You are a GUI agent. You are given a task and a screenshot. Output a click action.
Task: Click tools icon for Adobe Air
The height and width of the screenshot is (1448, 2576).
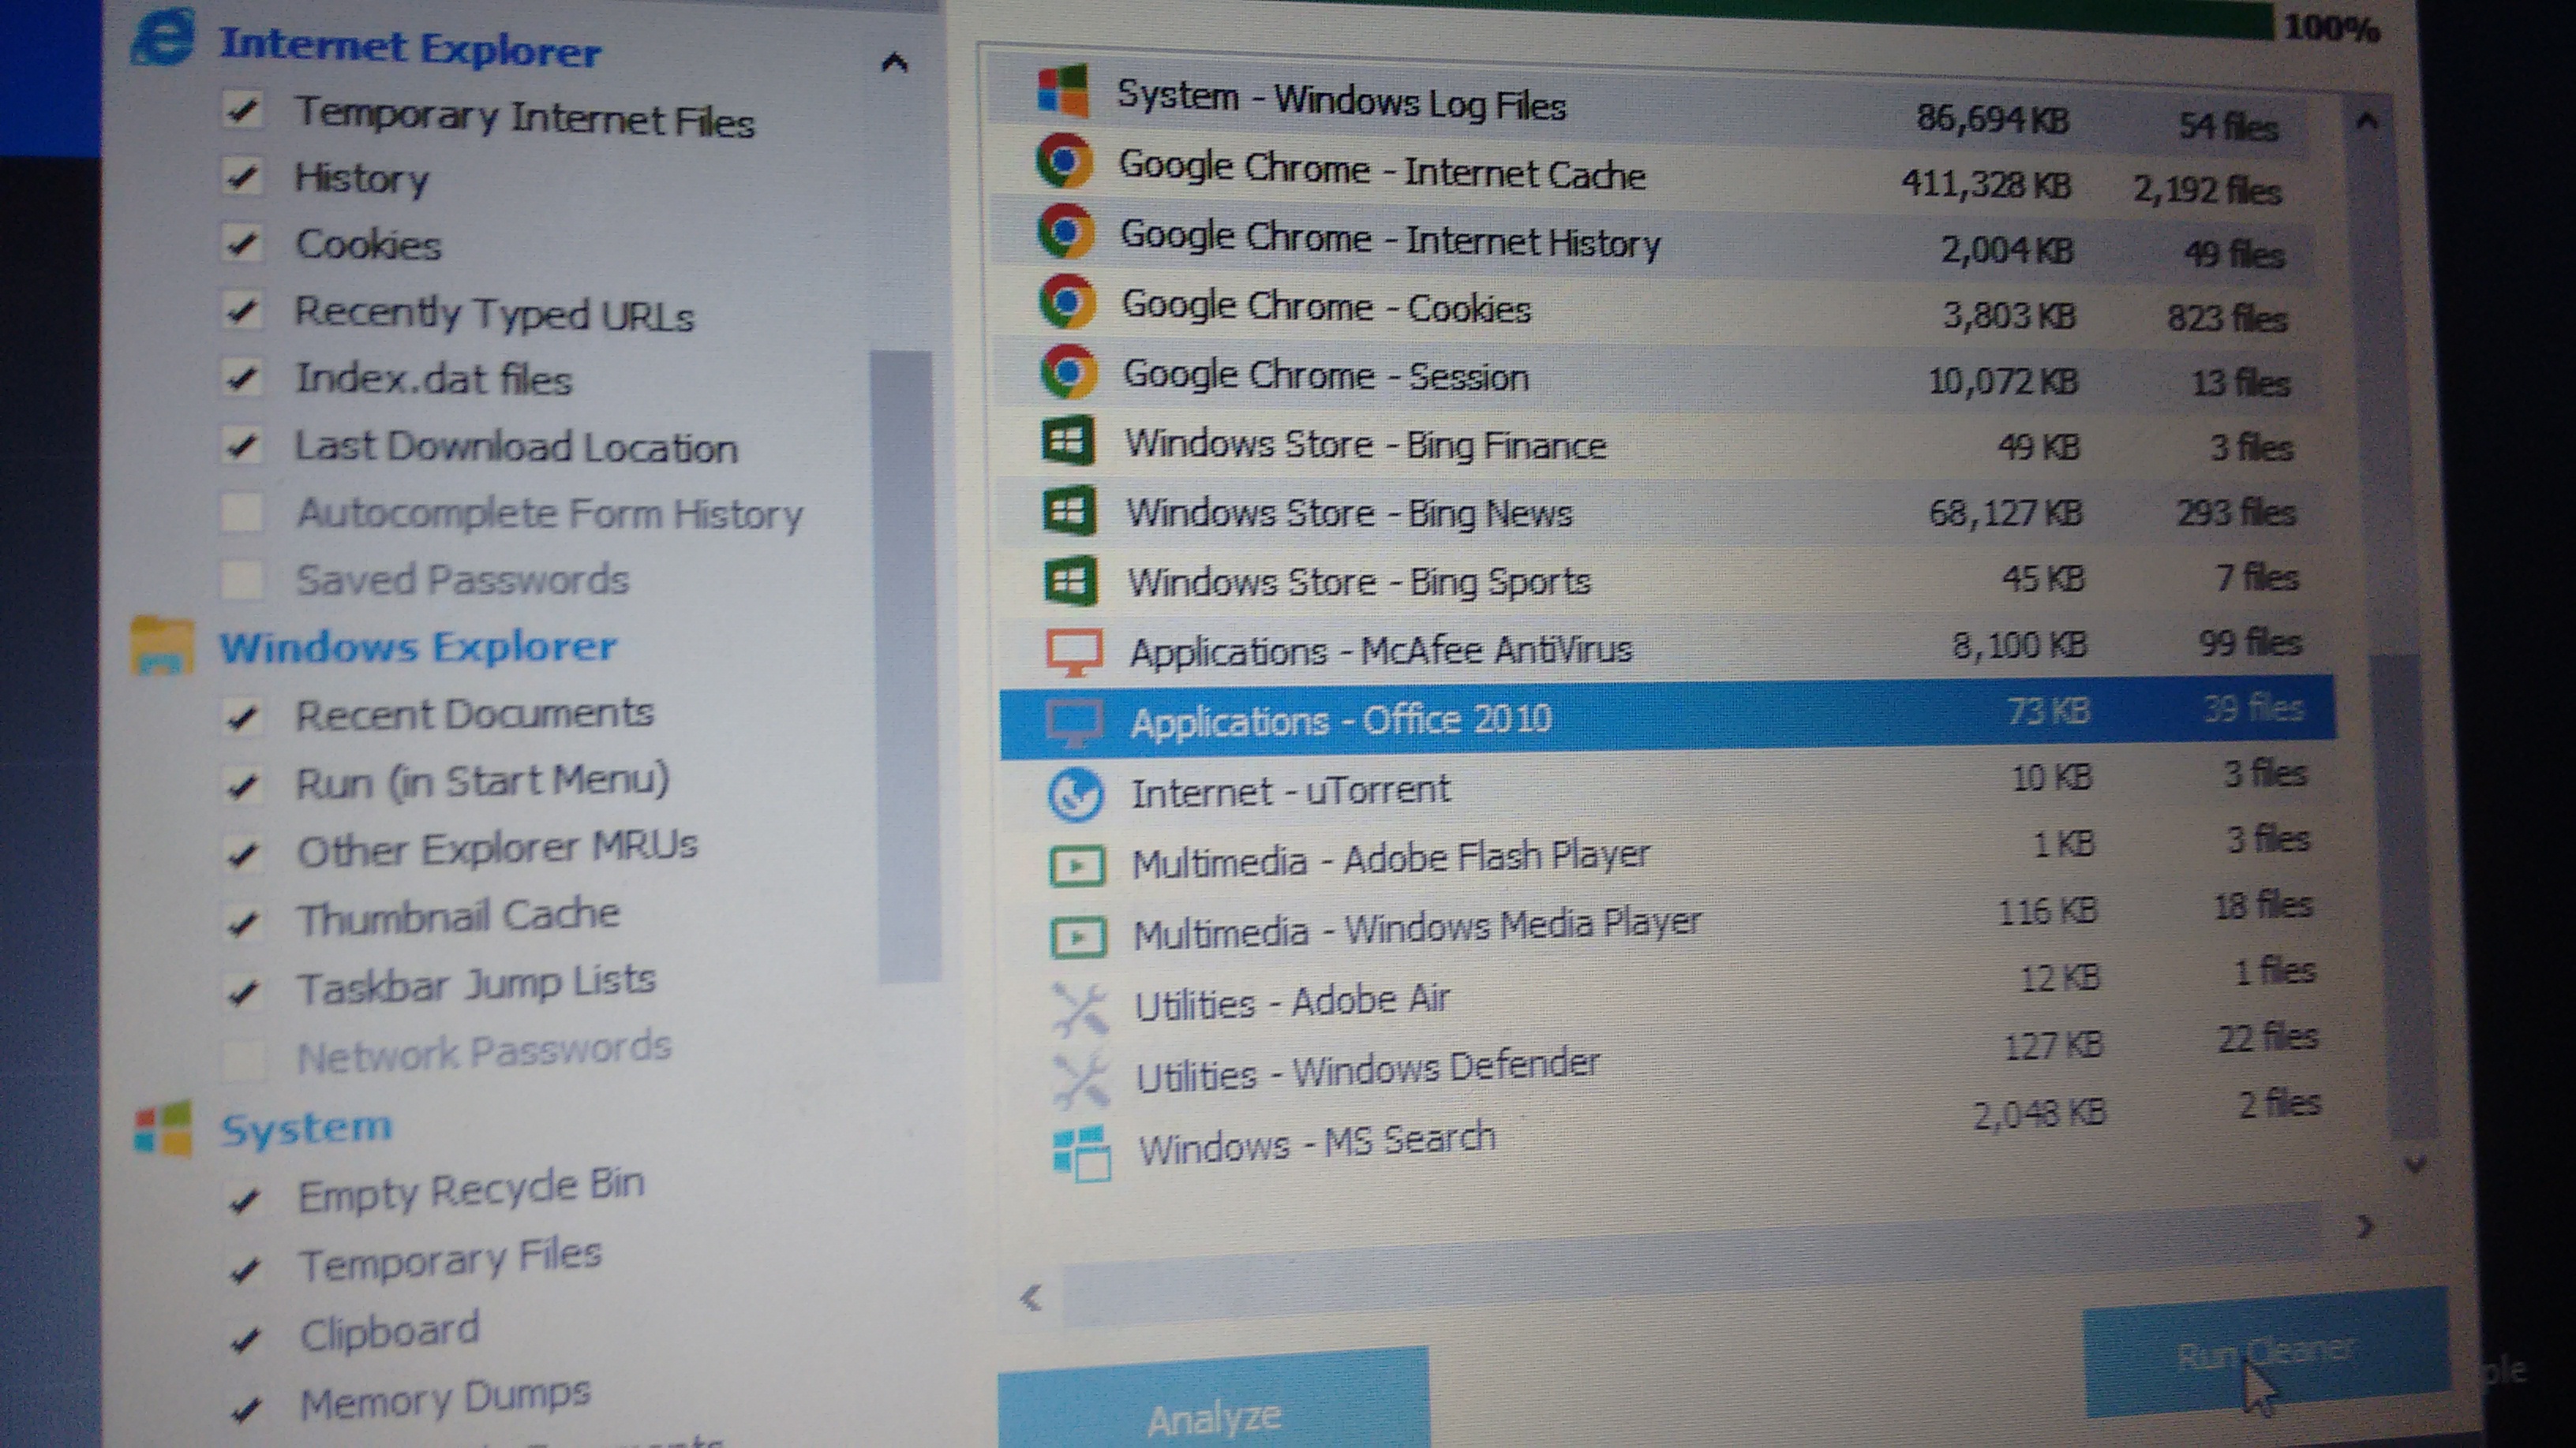(1079, 1008)
